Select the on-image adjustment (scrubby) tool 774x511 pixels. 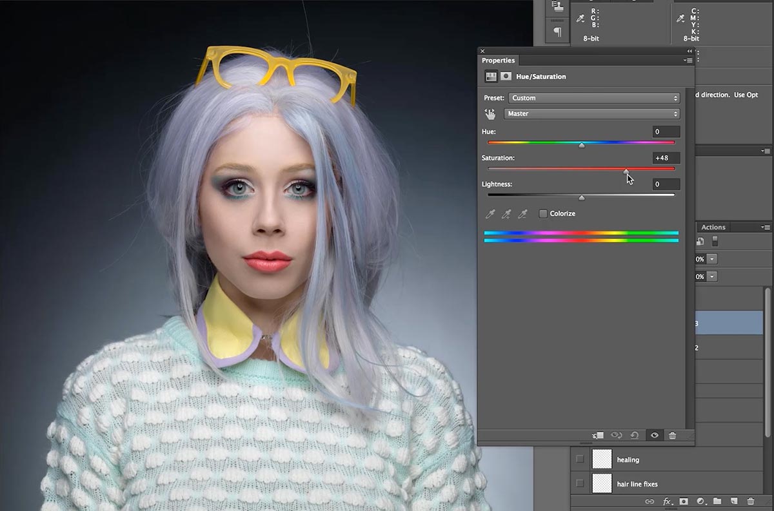pyautogui.click(x=490, y=113)
